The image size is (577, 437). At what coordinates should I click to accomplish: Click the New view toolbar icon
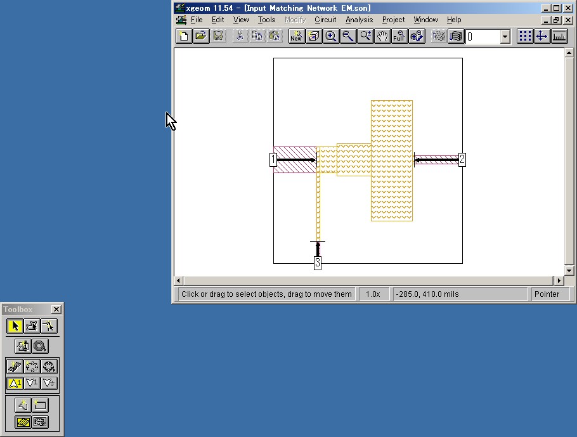297,36
